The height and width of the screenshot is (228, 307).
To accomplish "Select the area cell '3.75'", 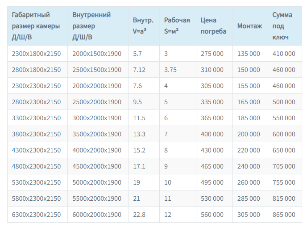I will coord(178,70).
